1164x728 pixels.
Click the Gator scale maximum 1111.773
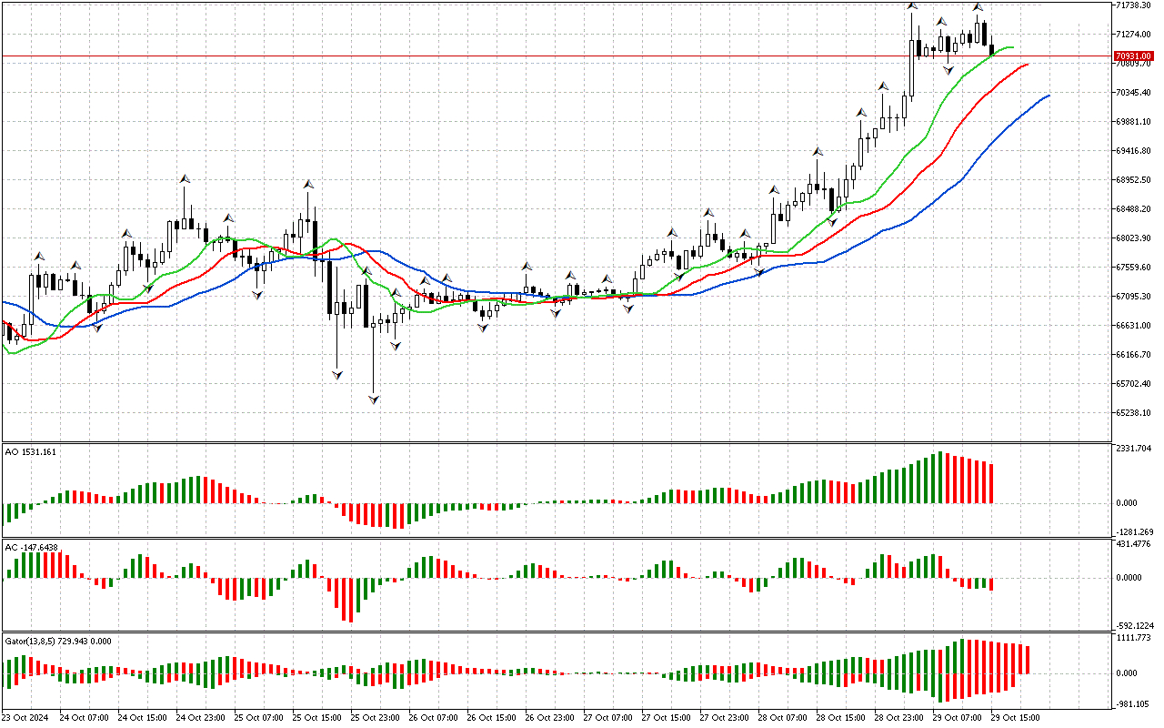[x=1135, y=639]
